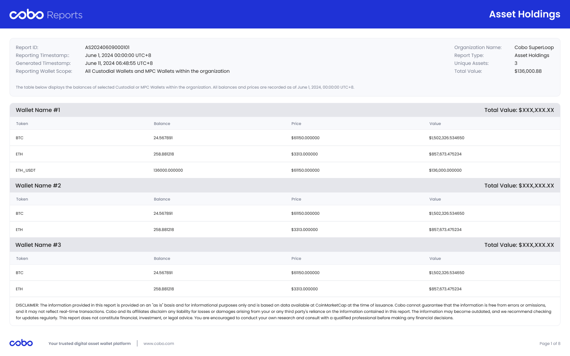Click ETH balance in Wallet Name #3
570x356 pixels.
(x=164, y=289)
